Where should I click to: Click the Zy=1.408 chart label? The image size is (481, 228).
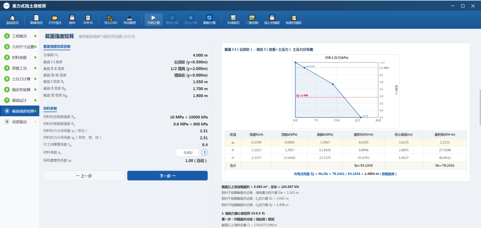(302, 95)
